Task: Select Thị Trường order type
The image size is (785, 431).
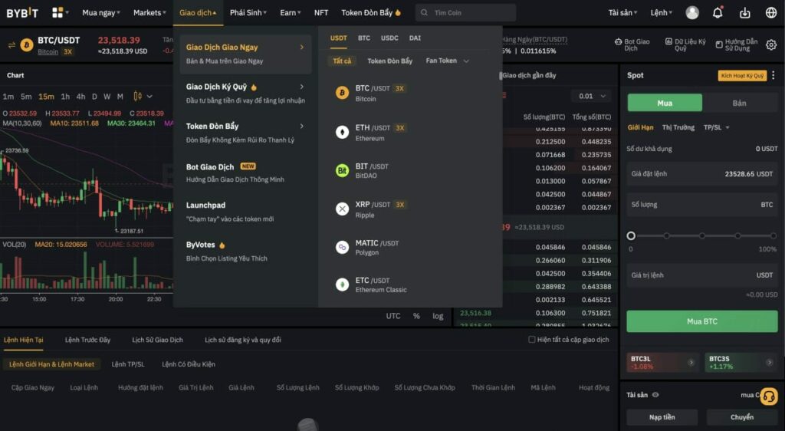Action: pos(678,127)
